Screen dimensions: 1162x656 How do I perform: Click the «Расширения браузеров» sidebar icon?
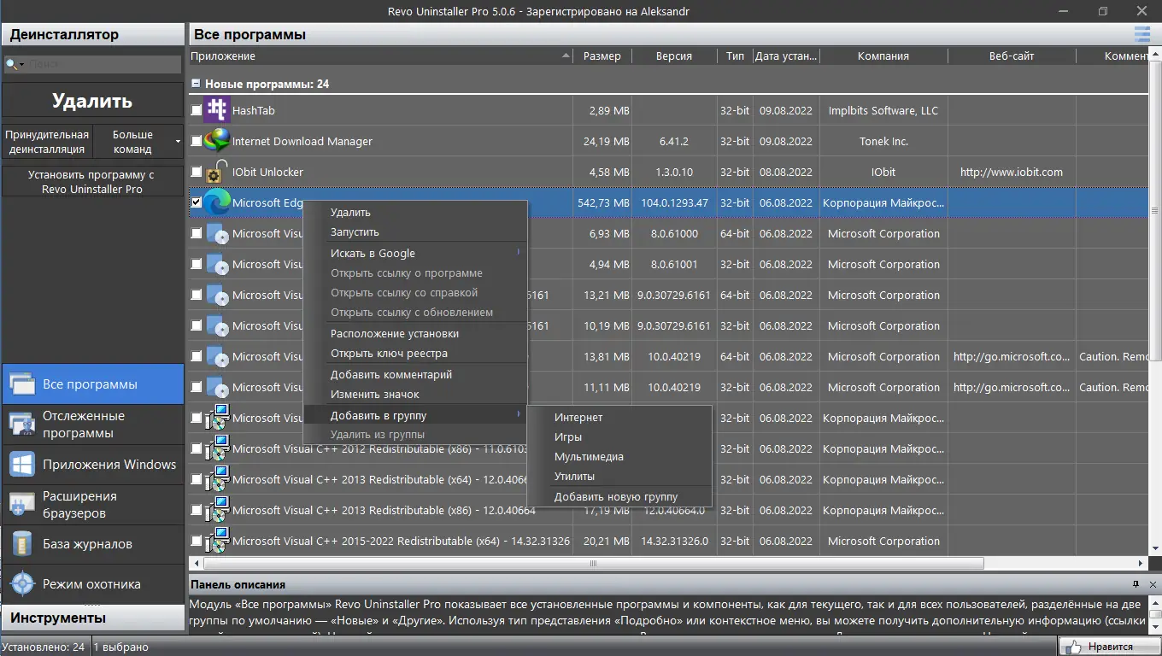[x=21, y=505]
